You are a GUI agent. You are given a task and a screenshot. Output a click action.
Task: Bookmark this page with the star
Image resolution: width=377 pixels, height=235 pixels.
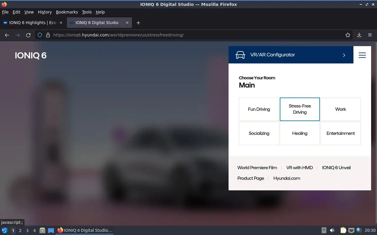[348, 35]
